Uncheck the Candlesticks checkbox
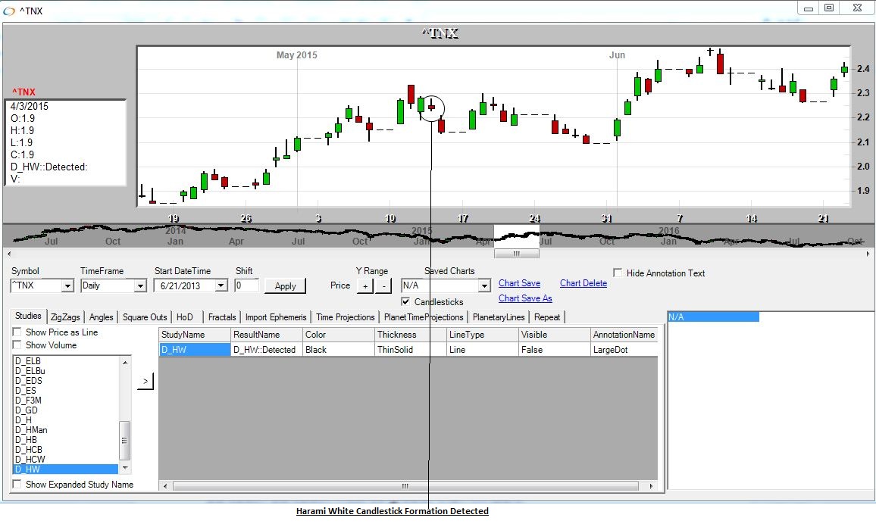This screenshot has height=527, width=876. 405,302
